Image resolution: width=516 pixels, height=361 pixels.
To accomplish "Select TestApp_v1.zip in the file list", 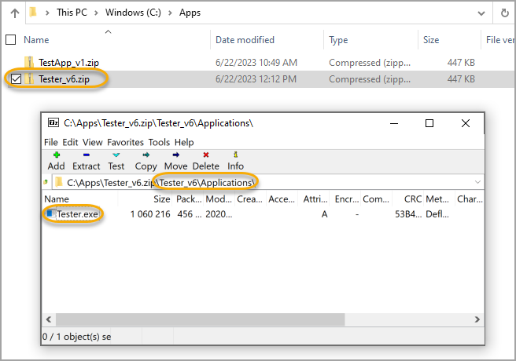I will coord(68,62).
